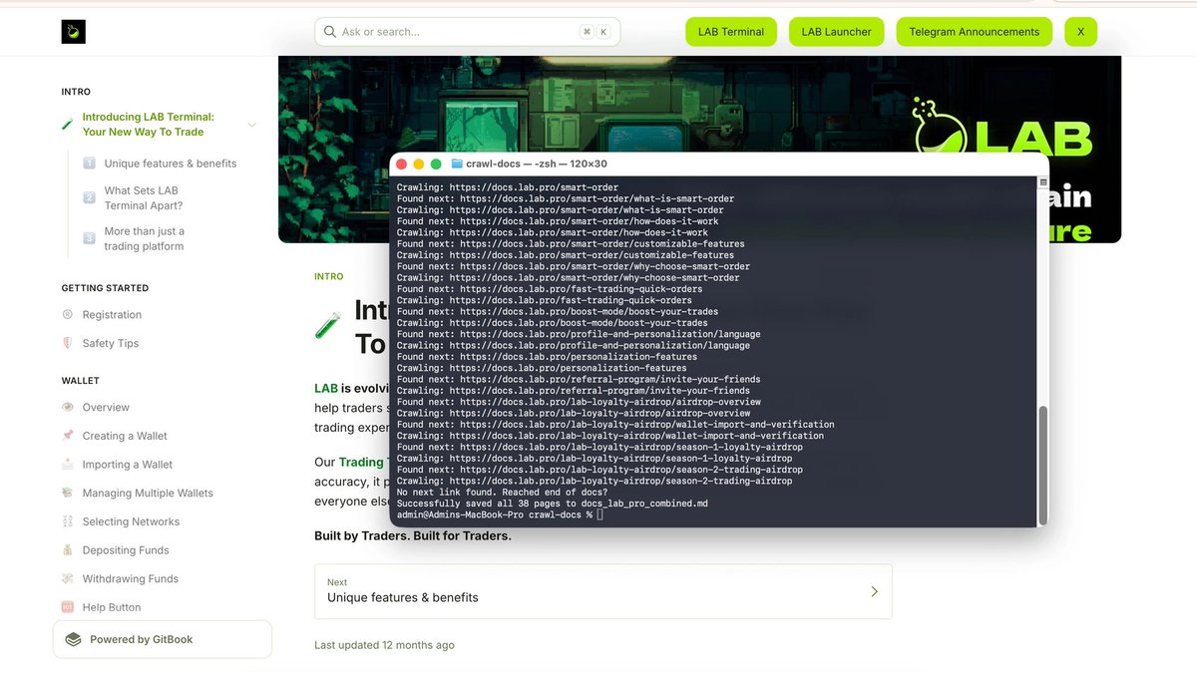Image resolution: width=1197 pixels, height=673 pixels.
Task: Click the Powered by GitBook button
Action: (163, 640)
